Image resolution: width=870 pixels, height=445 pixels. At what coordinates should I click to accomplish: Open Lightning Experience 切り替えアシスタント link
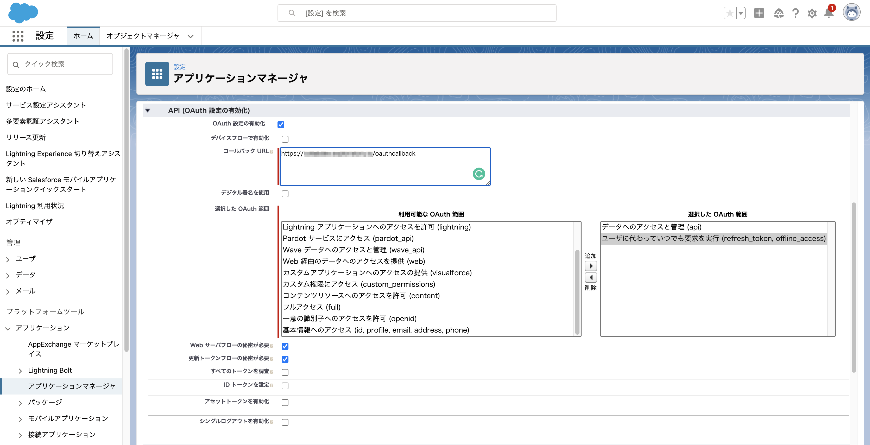63,159
